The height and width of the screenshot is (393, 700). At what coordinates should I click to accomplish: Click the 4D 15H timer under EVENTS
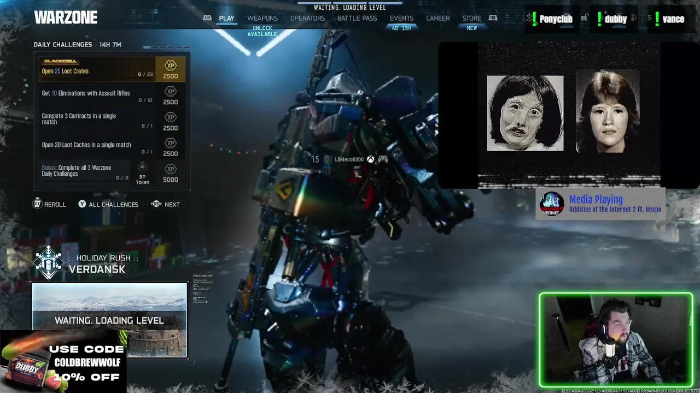pyautogui.click(x=401, y=28)
